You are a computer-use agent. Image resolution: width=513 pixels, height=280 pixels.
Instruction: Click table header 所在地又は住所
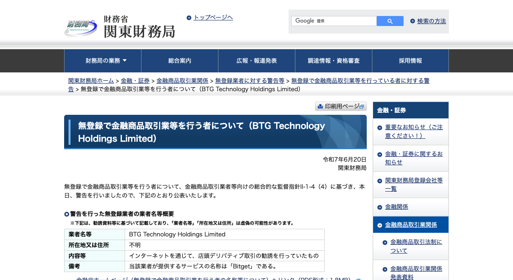95,245
